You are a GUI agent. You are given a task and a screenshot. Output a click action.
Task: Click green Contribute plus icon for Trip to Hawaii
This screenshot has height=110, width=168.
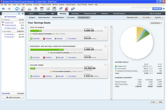tap(31, 39)
